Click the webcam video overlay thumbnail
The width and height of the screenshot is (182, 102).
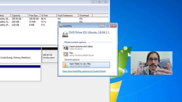(152, 63)
